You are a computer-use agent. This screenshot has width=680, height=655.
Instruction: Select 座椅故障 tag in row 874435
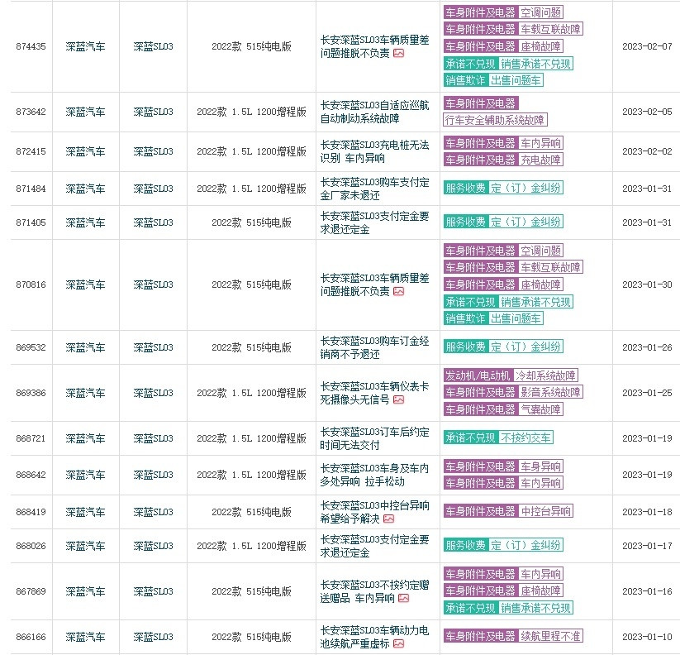(540, 46)
